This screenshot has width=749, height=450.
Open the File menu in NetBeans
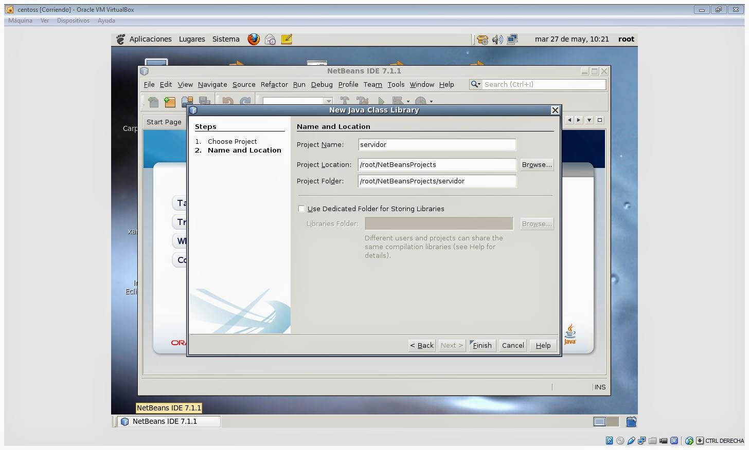149,84
